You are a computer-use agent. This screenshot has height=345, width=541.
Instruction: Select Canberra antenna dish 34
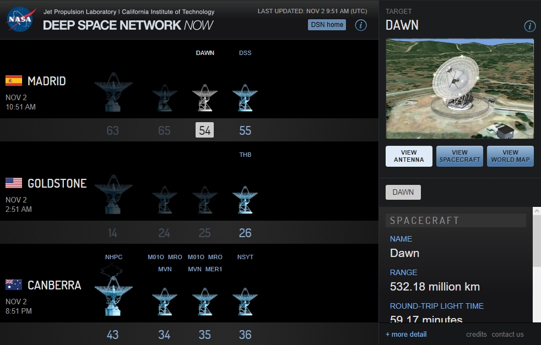165,302
